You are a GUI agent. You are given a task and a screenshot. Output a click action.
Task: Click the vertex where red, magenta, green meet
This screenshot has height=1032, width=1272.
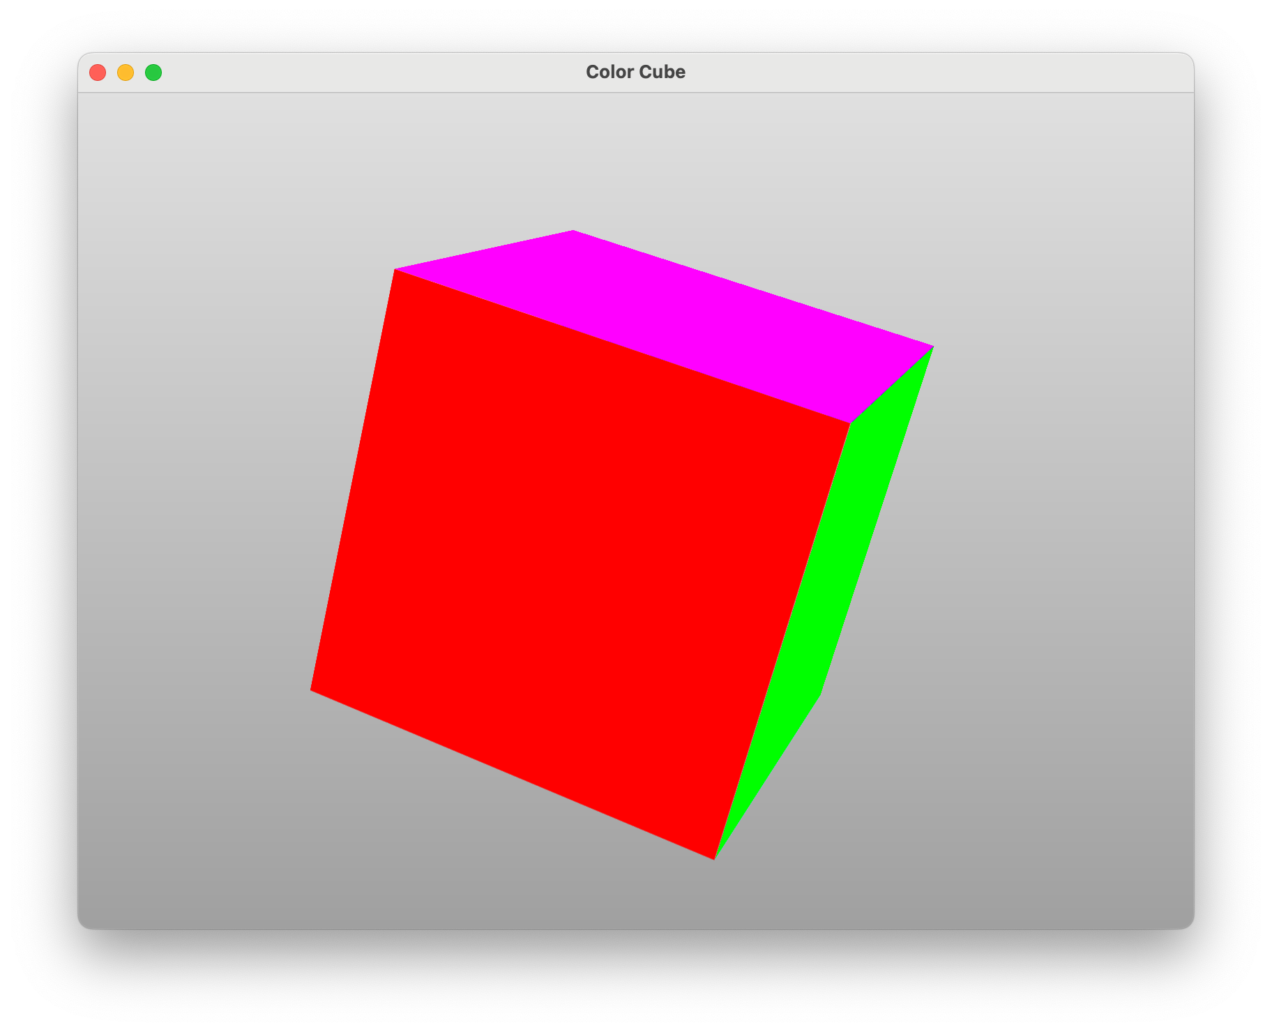point(849,423)
